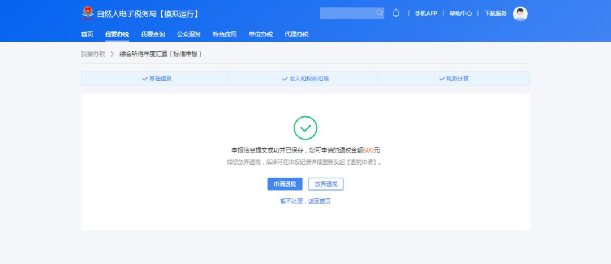This screenshot has width=611, height=264.
Task: Click the green success checkmark icon
Action: point(305,128)
